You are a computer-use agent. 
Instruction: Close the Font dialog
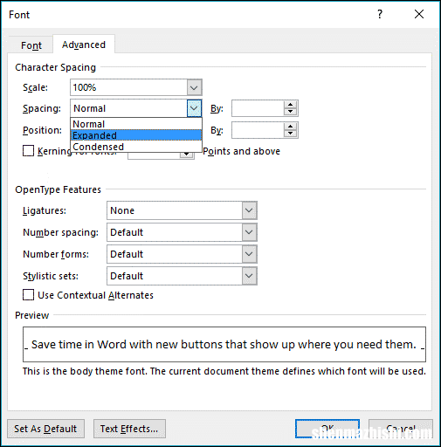coord(419,14)
